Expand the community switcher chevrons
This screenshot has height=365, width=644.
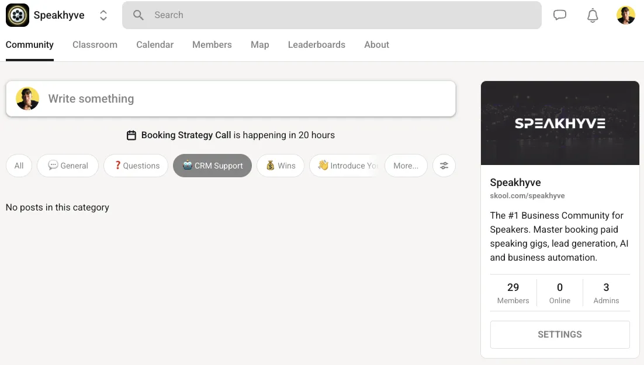tap(103, 15)
